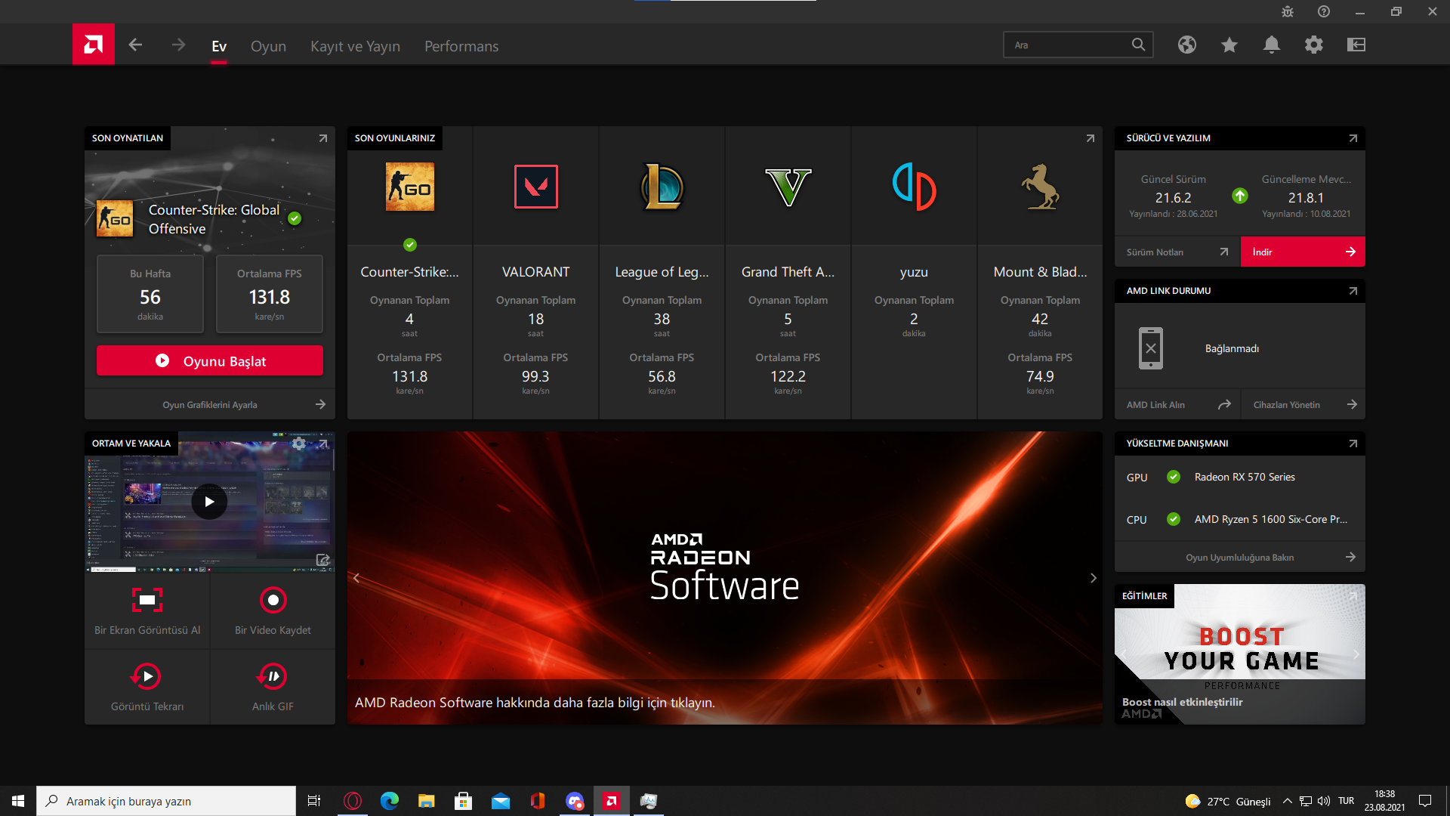Screen dimensions: 1450x816
Task: Open Sürüm Notları release notes
Action: [1177, 252]
